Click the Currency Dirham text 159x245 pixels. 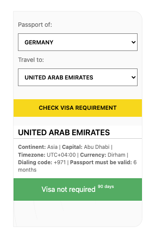102,155
